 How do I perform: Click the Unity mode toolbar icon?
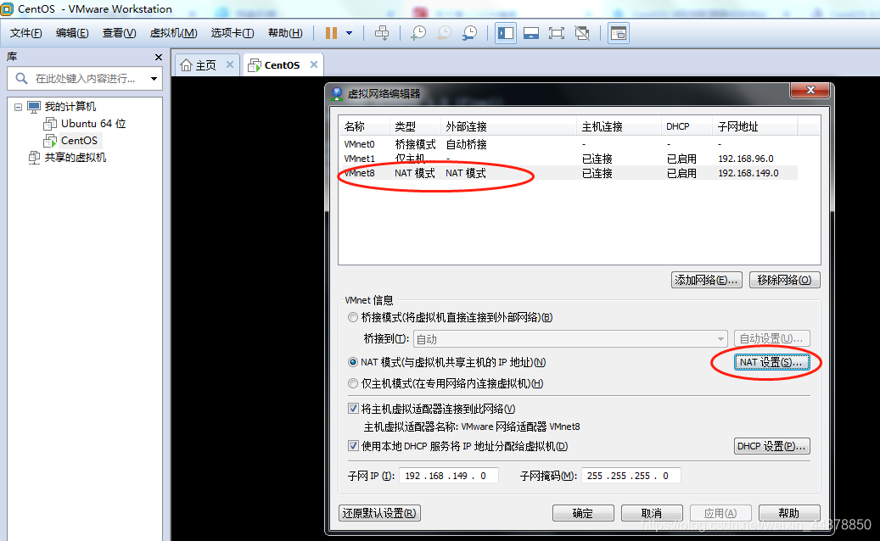coord(582,33)
